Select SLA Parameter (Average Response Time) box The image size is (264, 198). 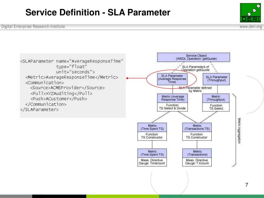[172, 79]
